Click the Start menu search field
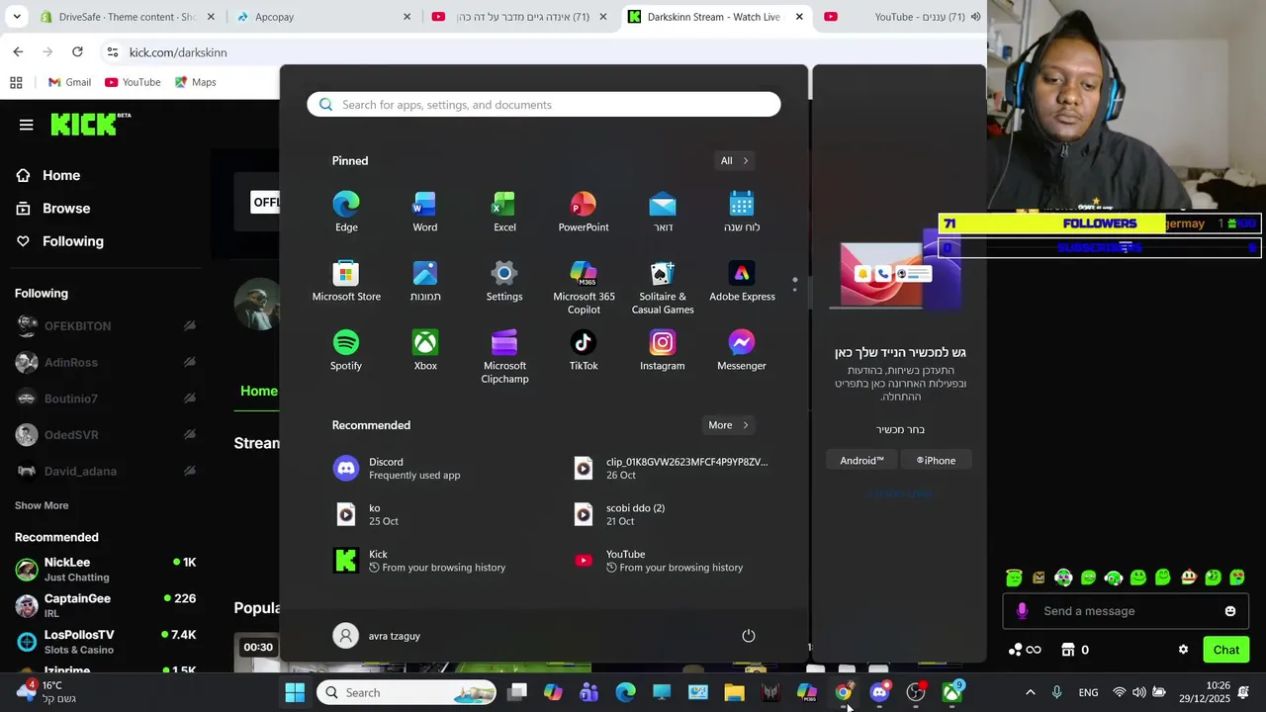The image size is (1266, 712). (x=544, y=105)
